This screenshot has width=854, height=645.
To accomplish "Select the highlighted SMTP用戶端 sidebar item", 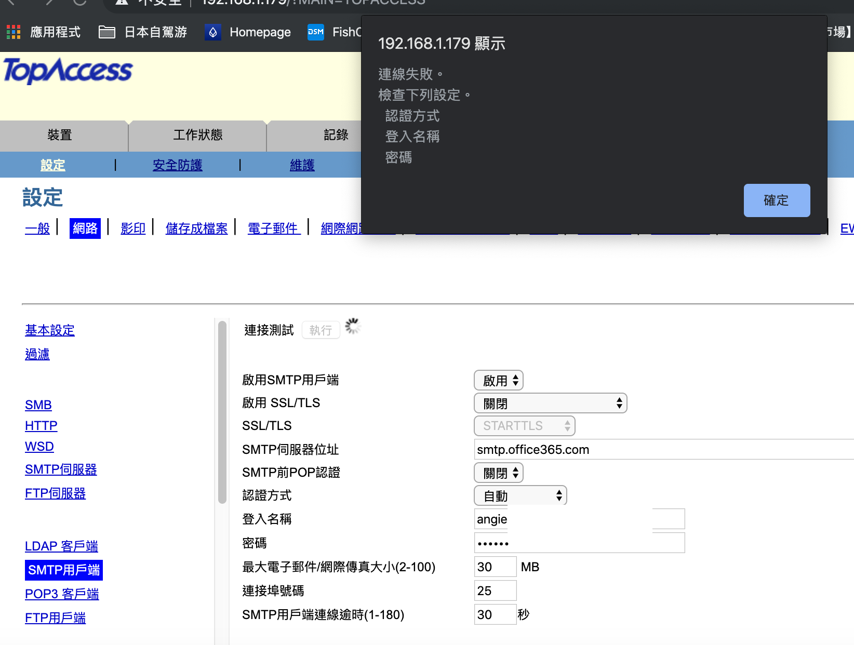I will click(x=64, y=570).
